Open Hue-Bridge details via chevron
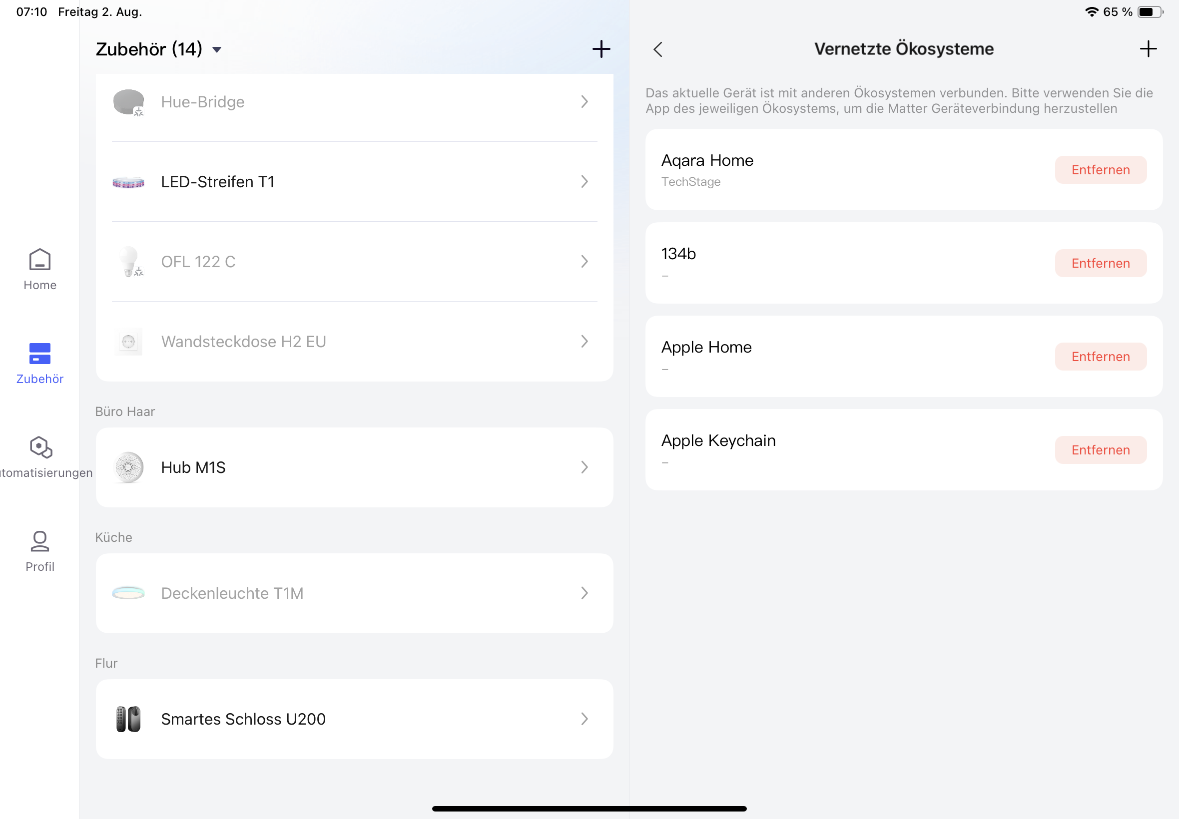Viewport: 1179px width, 819px height. click(x=584, y=101)
